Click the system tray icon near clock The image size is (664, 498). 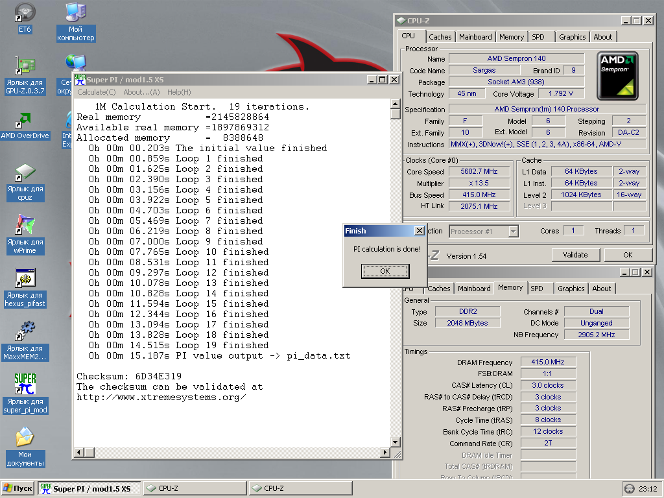629,489
